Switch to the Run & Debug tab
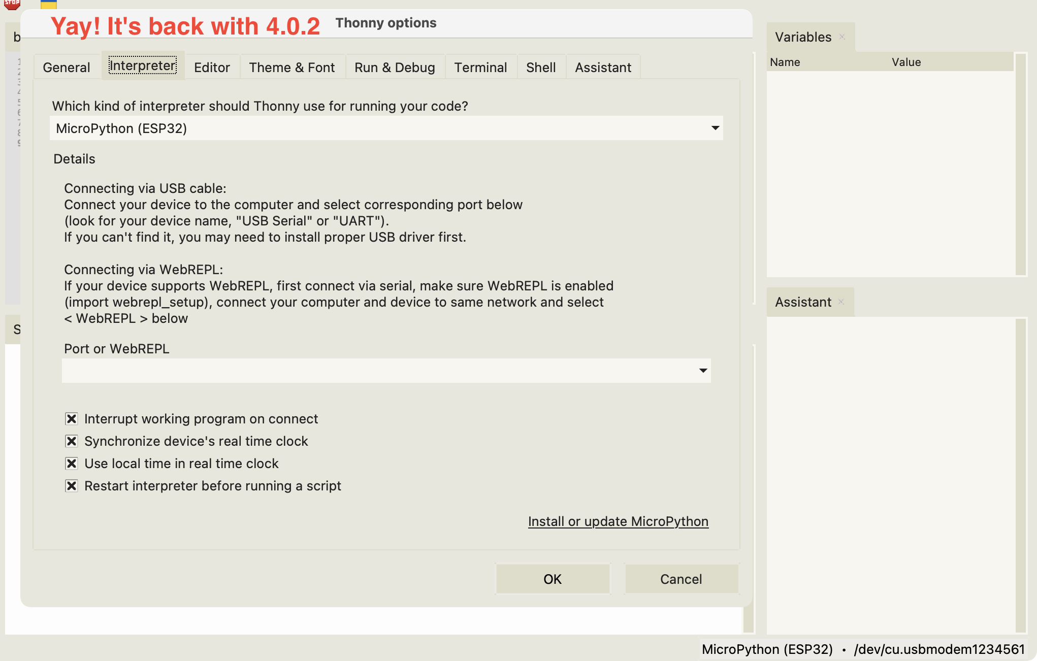The image size is (1037, 661). coord(395,67)
